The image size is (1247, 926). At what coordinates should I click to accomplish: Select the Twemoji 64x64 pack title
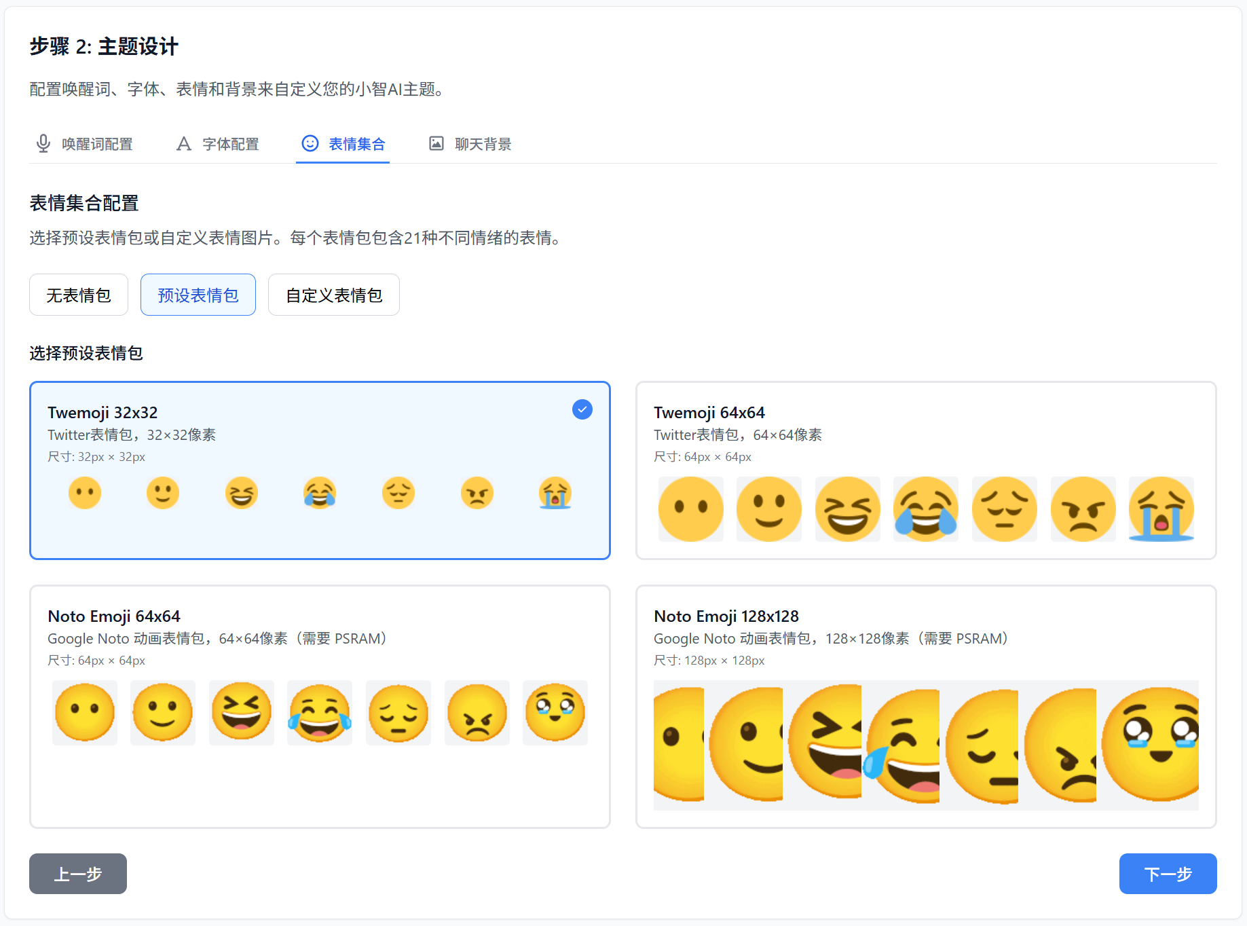pyautogui.click(x=709, y=413)
